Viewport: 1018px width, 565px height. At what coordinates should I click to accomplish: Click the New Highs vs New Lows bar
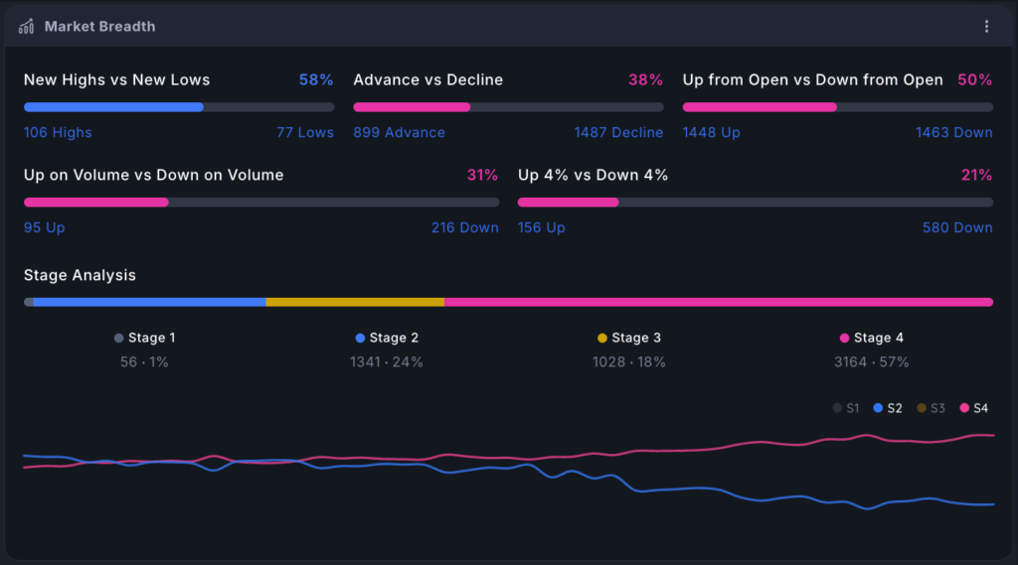[179, 107]
